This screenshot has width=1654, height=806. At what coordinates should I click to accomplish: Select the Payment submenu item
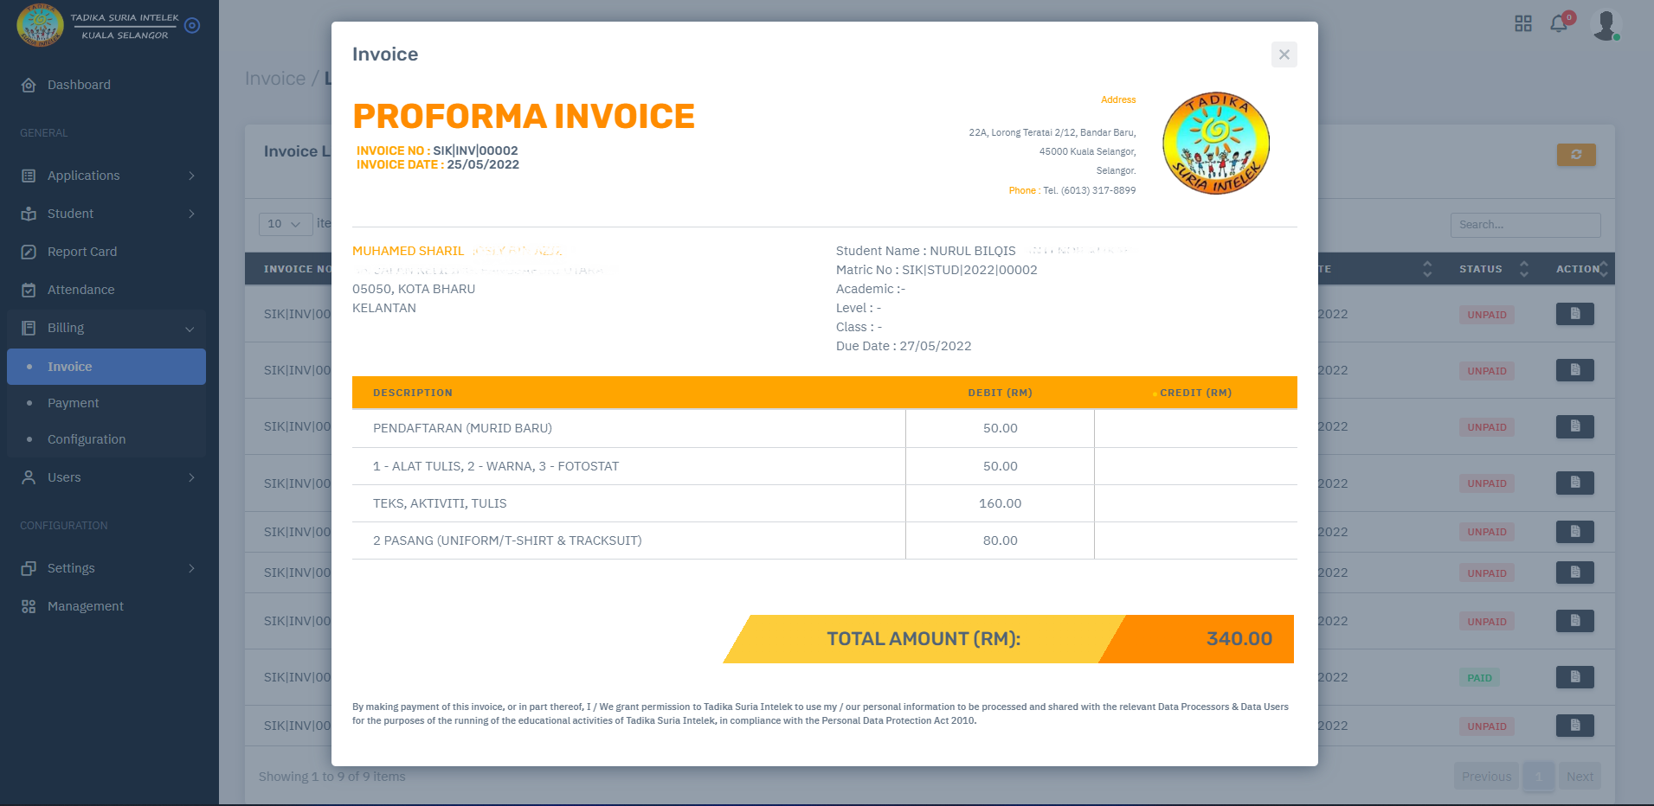click(x=73, y=403)
